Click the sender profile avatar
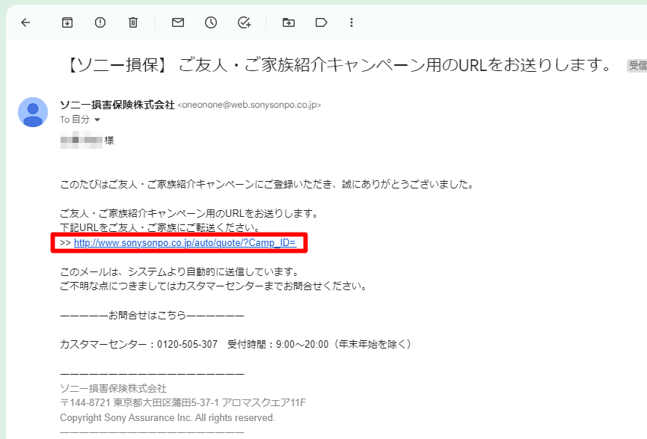This screenshot has width=647, height=439. [33, 112]
